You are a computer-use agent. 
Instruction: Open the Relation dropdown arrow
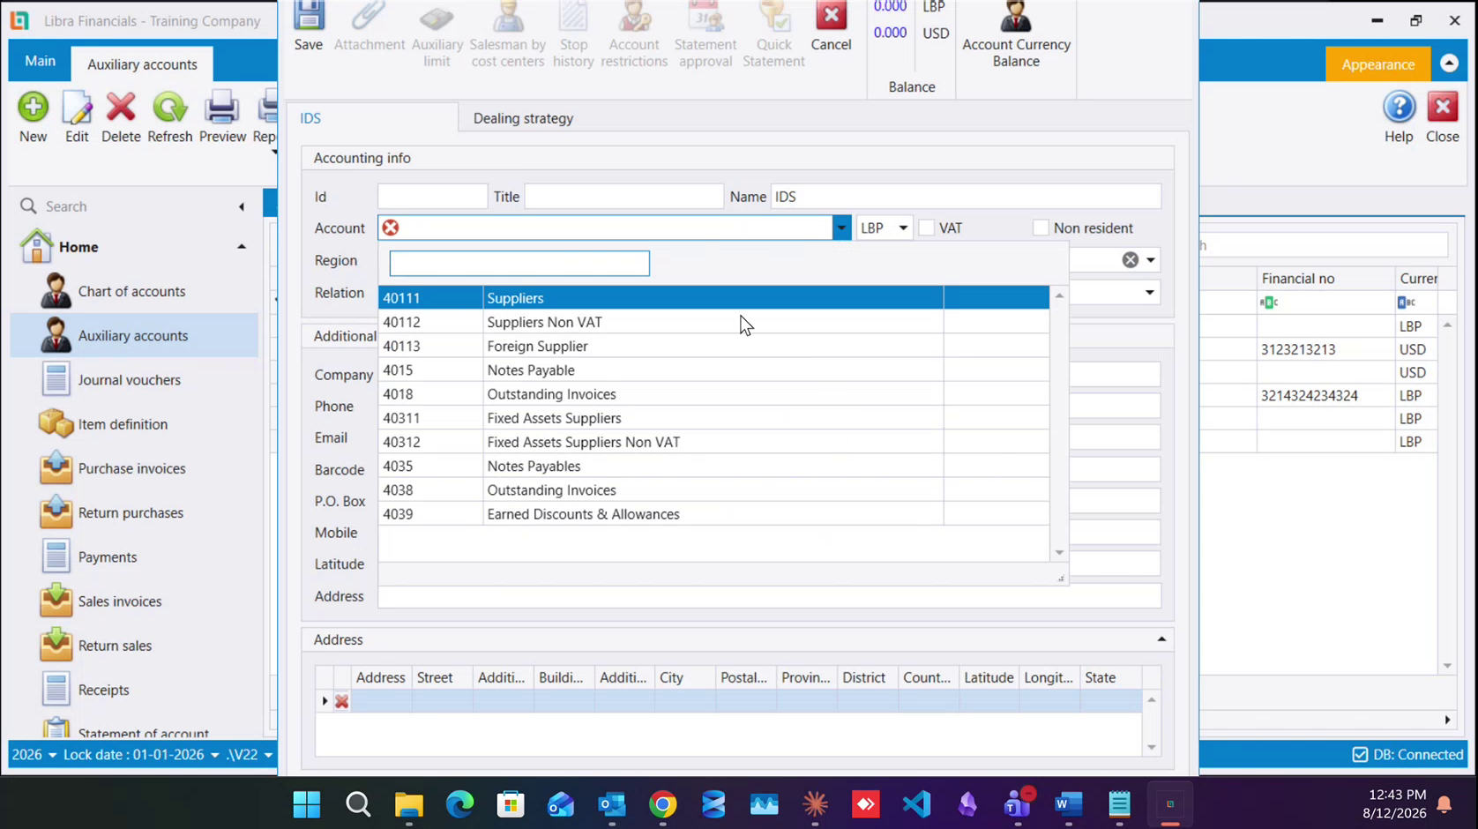click(x=1149, y=293)
